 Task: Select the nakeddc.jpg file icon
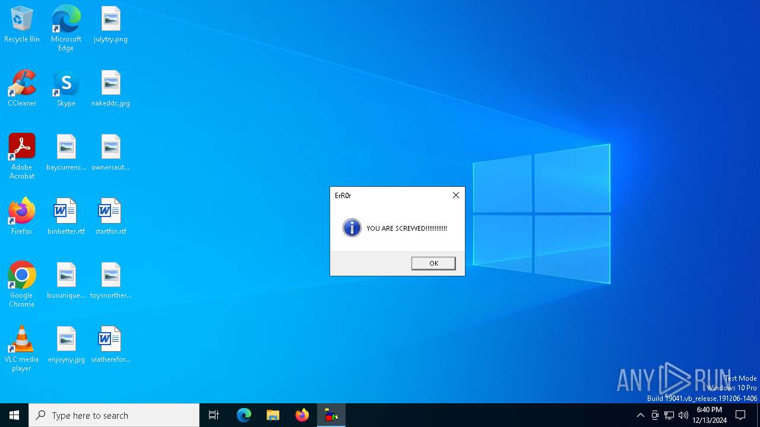(110, 89)
